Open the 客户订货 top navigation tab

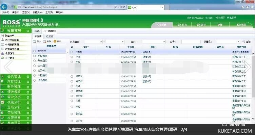point(182,25)
